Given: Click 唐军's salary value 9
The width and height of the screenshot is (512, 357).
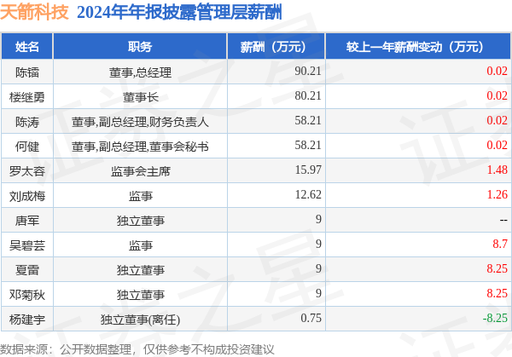Looking at the screenshot, I should click(x=318, y=220).
